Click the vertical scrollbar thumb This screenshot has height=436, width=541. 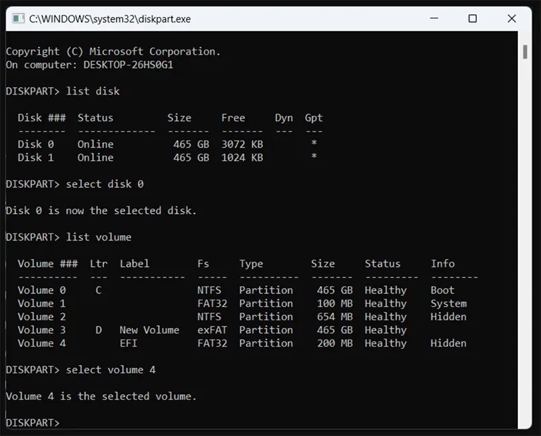525,53
